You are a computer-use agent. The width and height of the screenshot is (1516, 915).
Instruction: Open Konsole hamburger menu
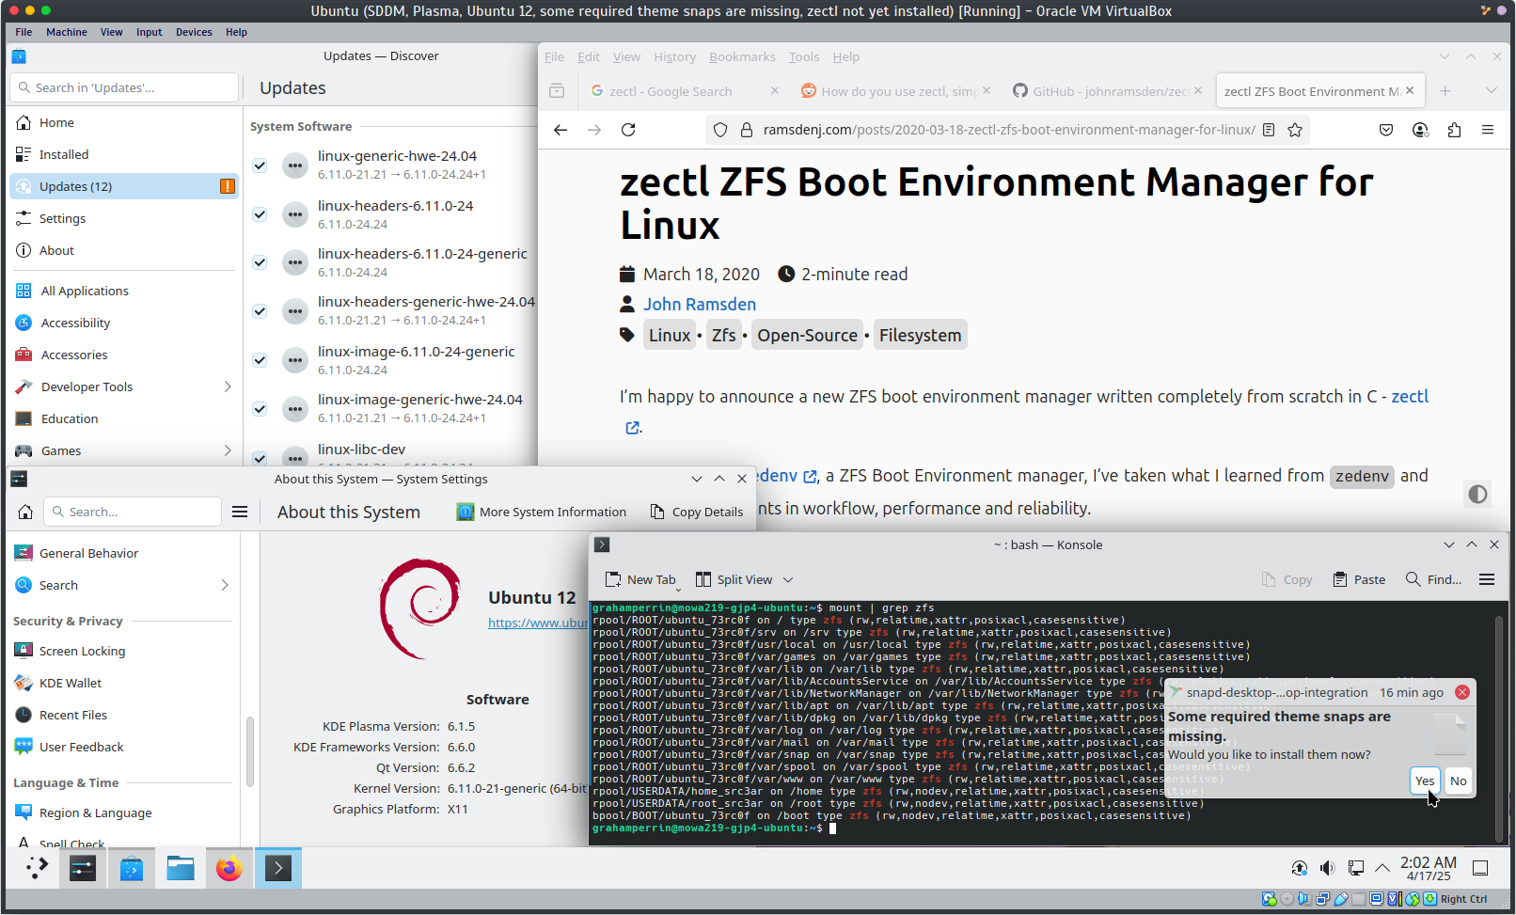click(1487, 579)
